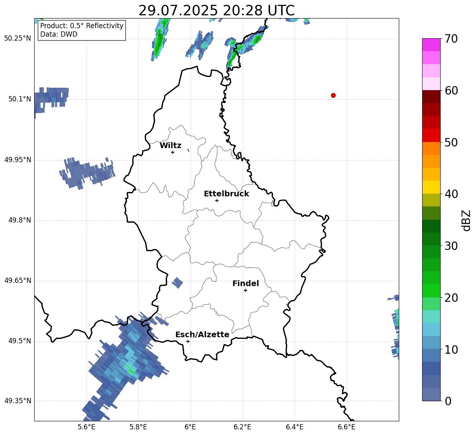Click the 'Product: 0.5° Reflectivity' text
Image resolution: width=476 pixels, height=435 pixels.
coord(82,26)
